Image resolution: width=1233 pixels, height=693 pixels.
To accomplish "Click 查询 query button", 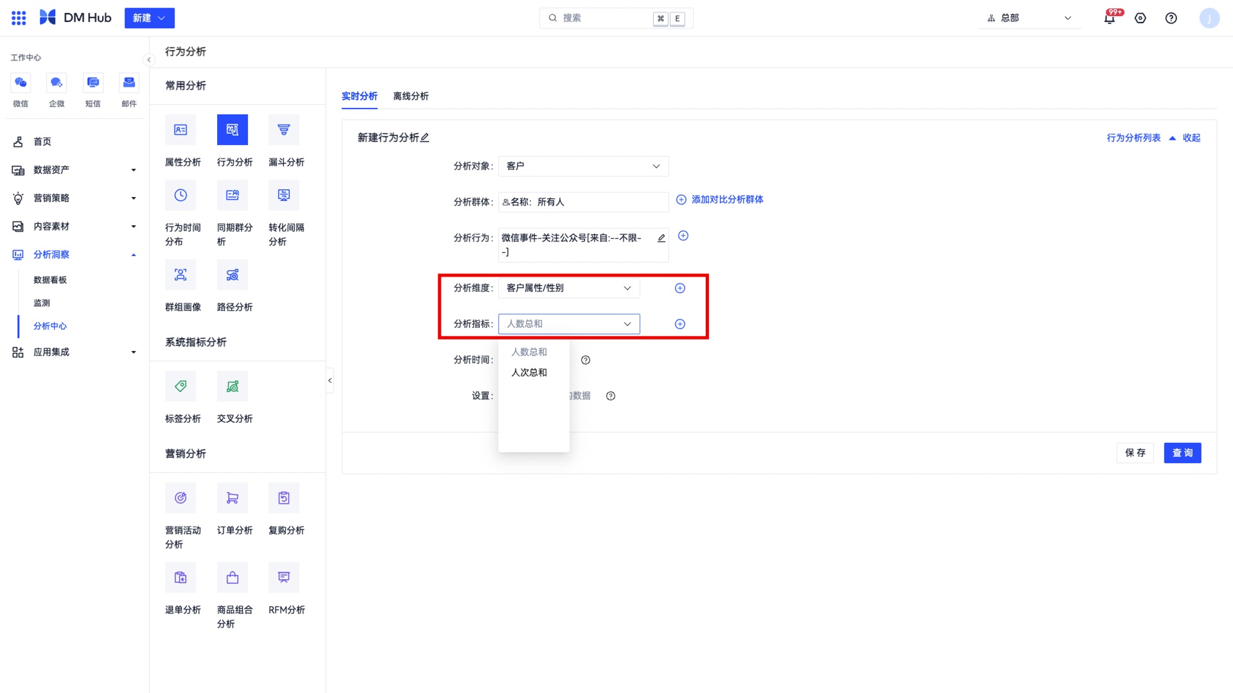I will (1182, 452).
